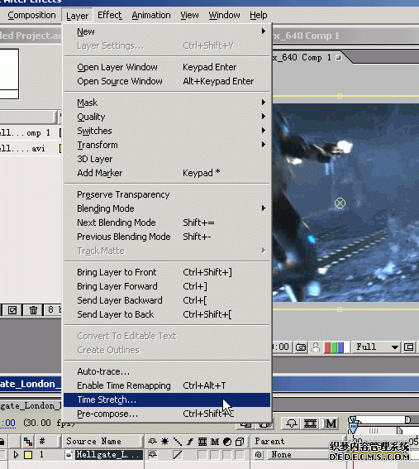
Task: Click the timeline current time display
Action: [7, 423]
